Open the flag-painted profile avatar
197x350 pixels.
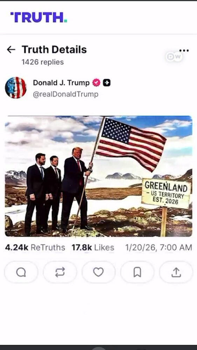pos(16,88)
